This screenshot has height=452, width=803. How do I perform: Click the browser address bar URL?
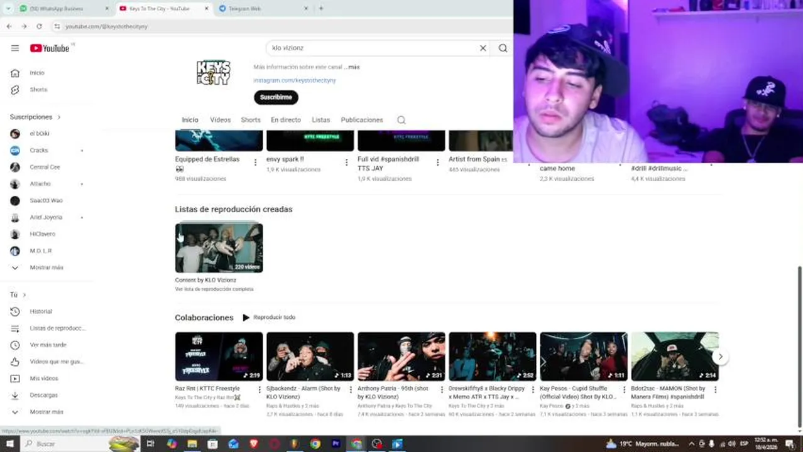tap(106, 26)
